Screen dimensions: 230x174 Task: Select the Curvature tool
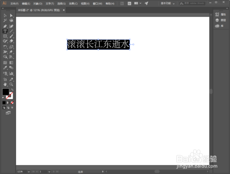pyautogui.click(x=11, y=26)
